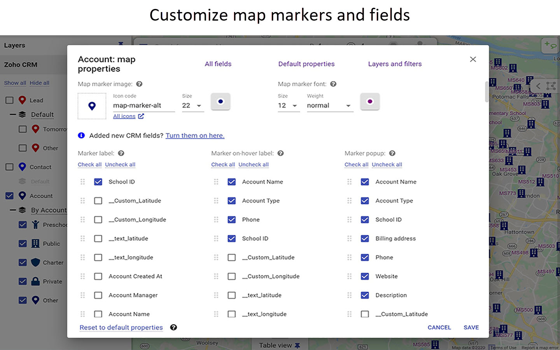Click the map marker preview icon
This screenshot has width=560, height=350.
point(92,106)
